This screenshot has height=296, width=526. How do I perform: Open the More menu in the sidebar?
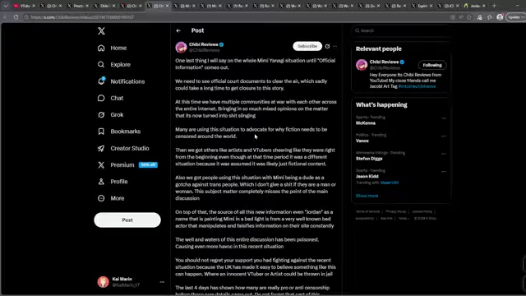[x=111, y=198]
